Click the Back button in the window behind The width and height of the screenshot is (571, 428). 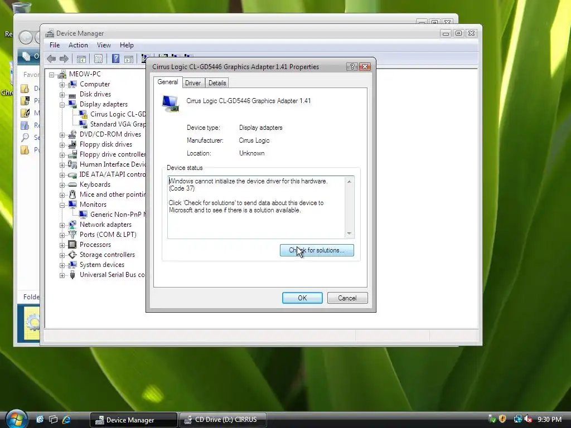pos(26,37)
